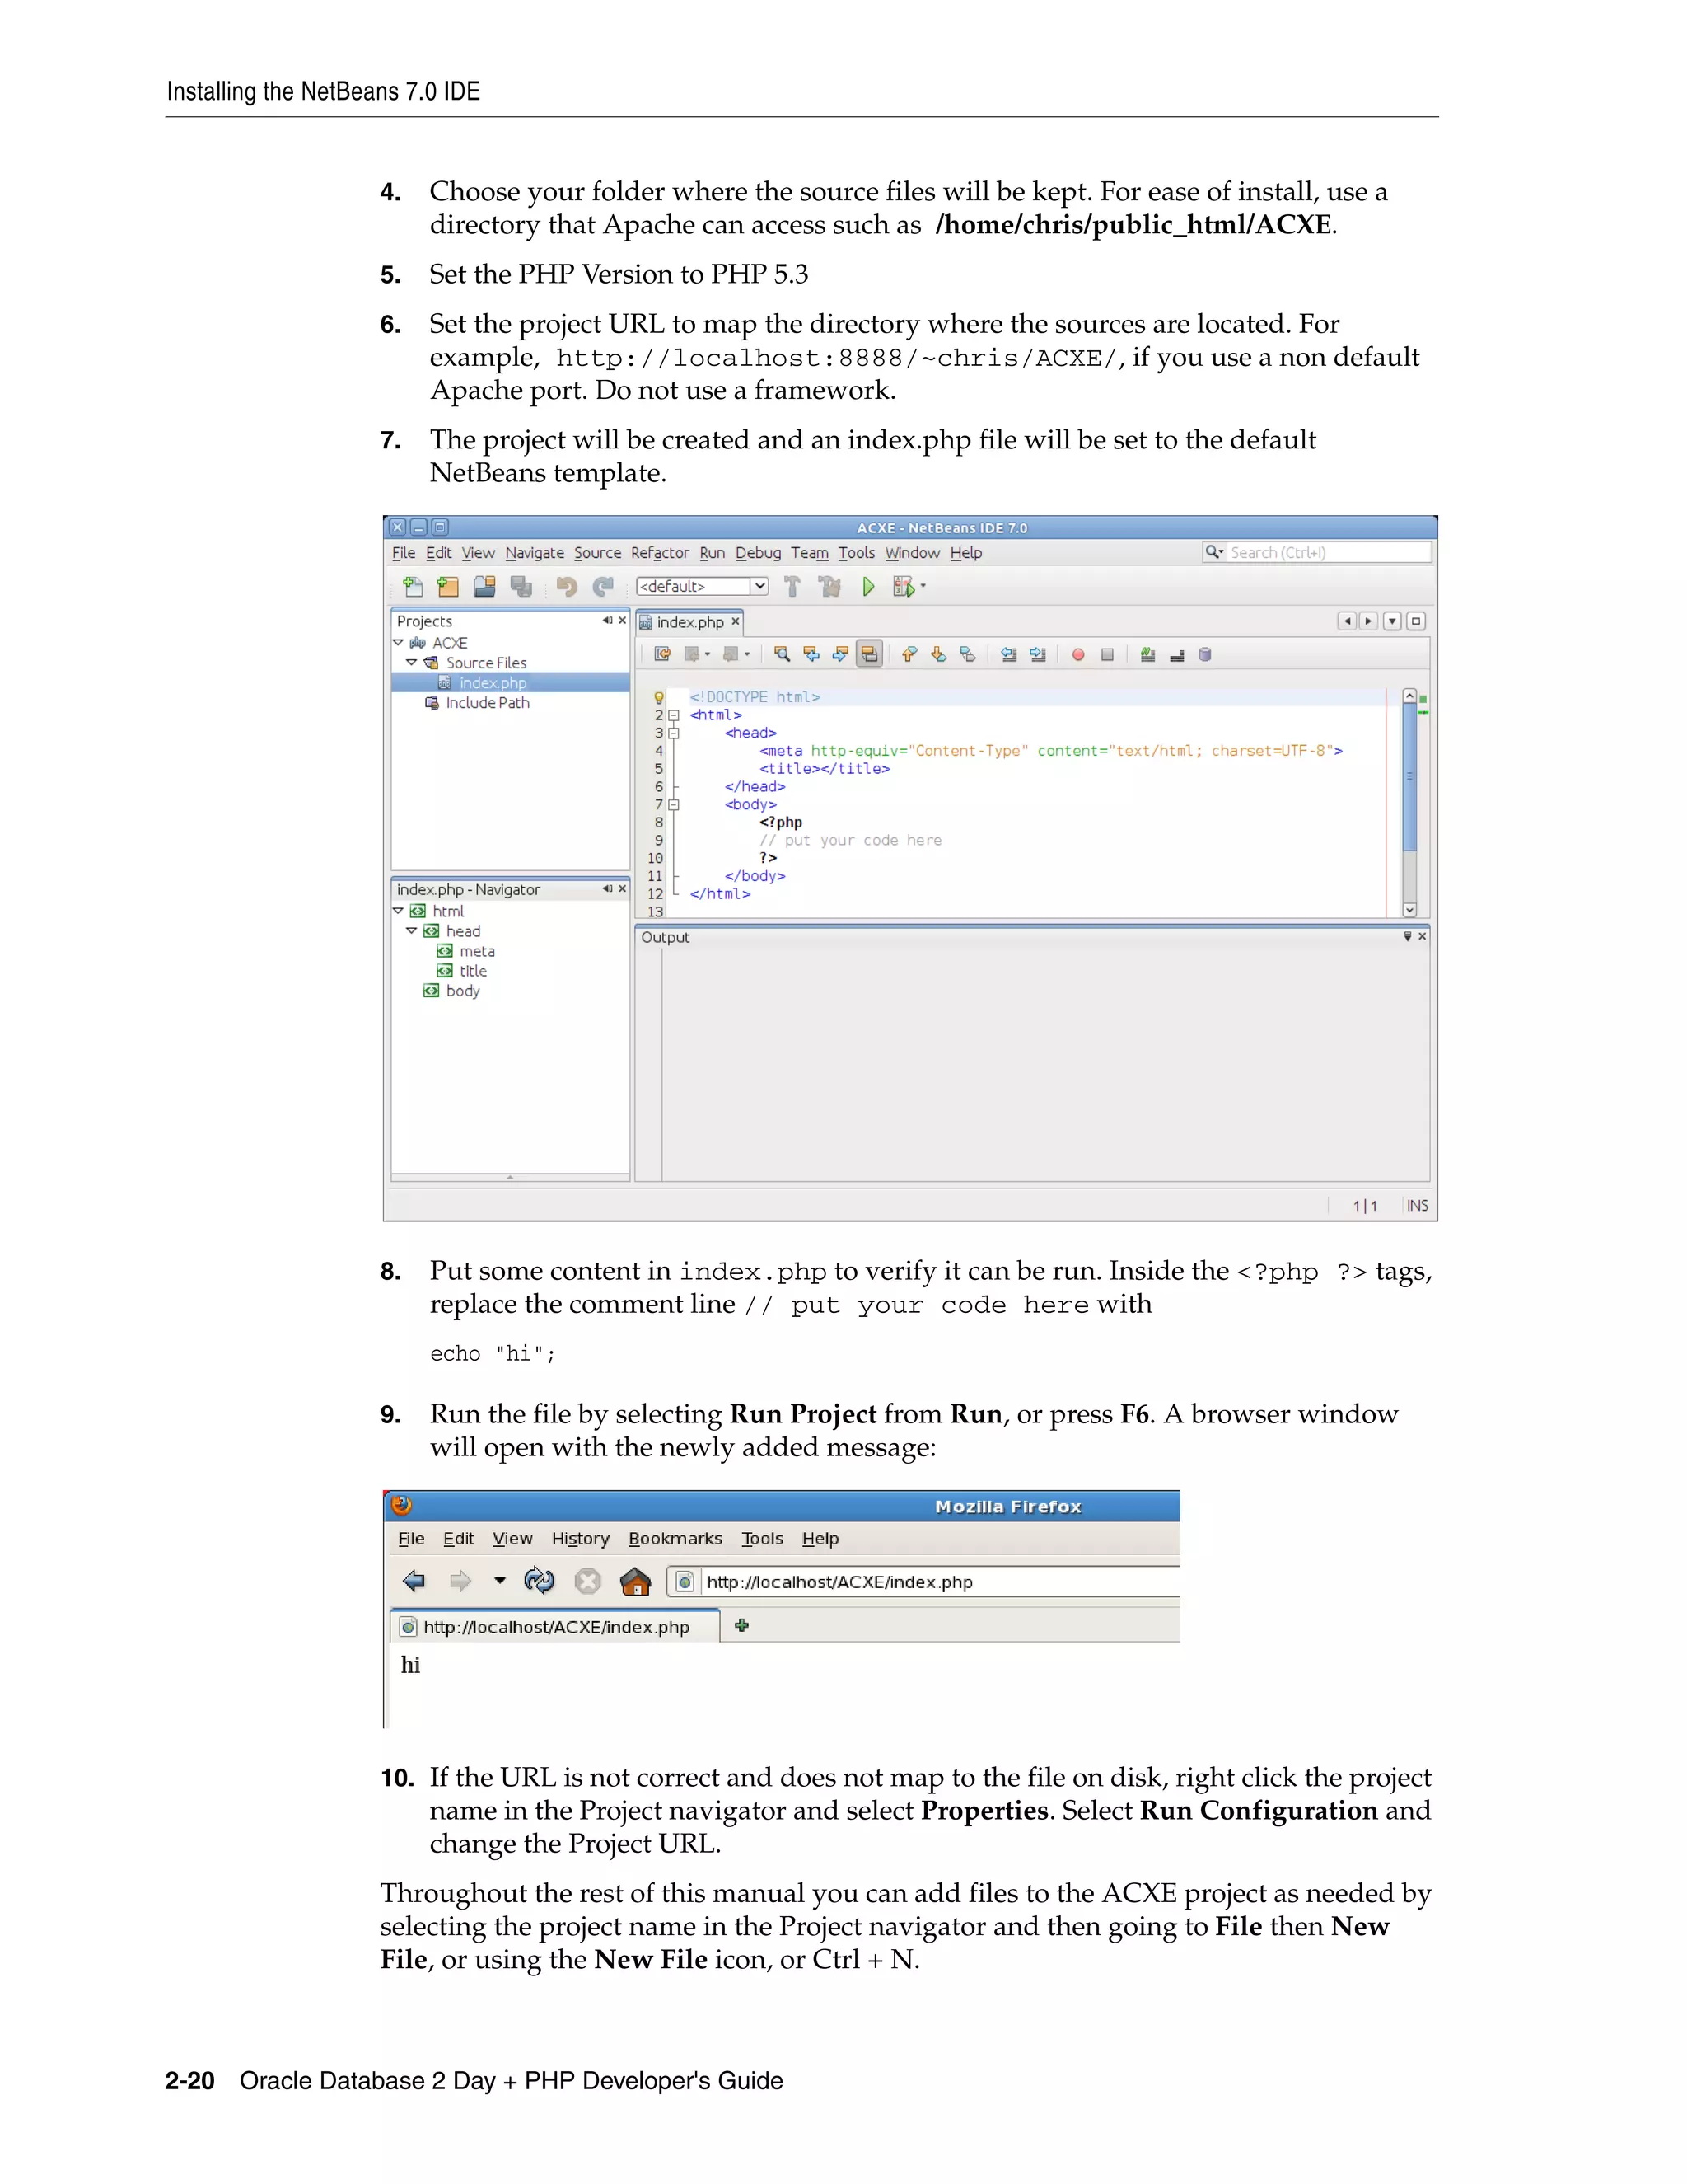The image size is (1687, 2184).
Task: Click the Find Selection magnifier in editor toolbar
Action: (782, 654)
